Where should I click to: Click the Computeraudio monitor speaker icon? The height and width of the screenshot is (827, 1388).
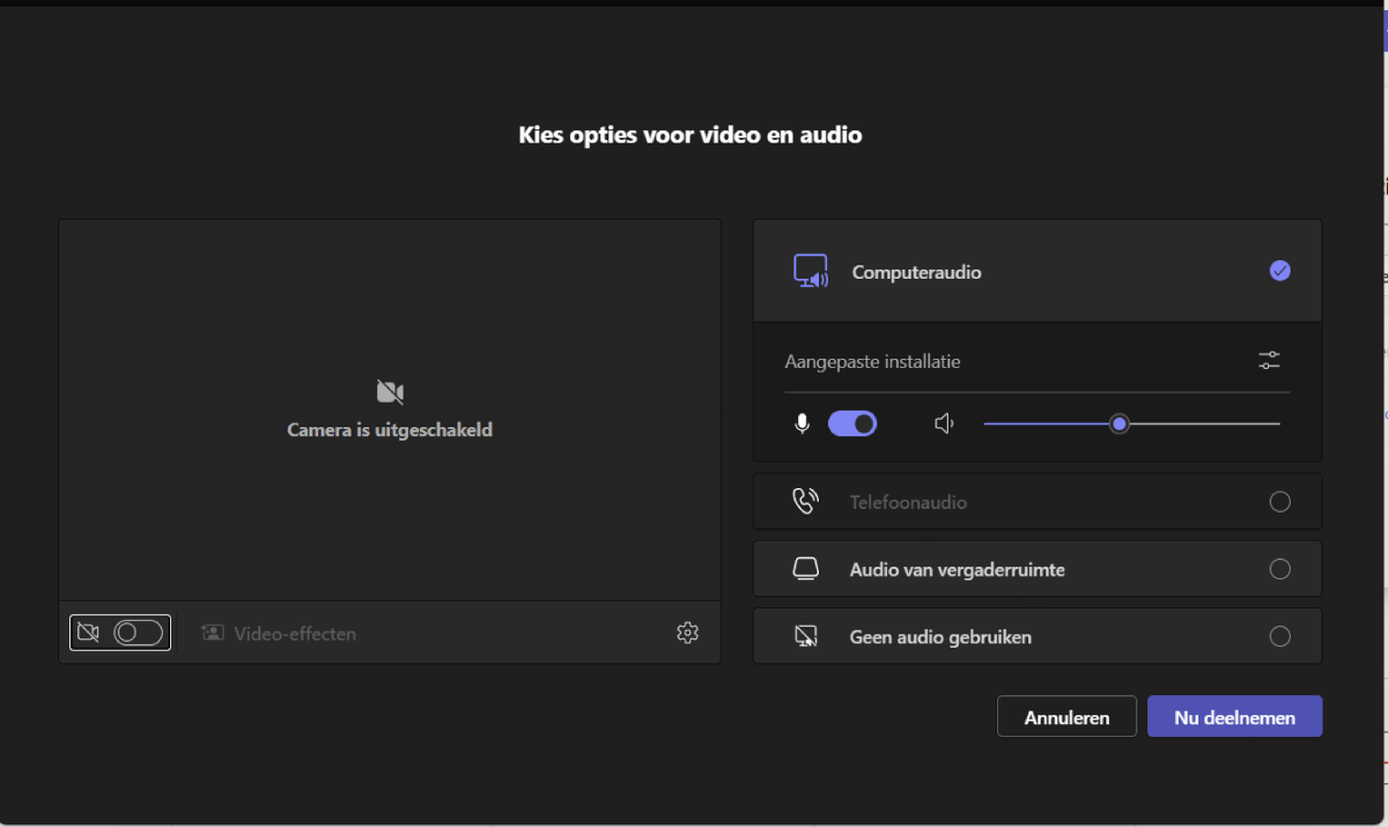pos(811,271)
